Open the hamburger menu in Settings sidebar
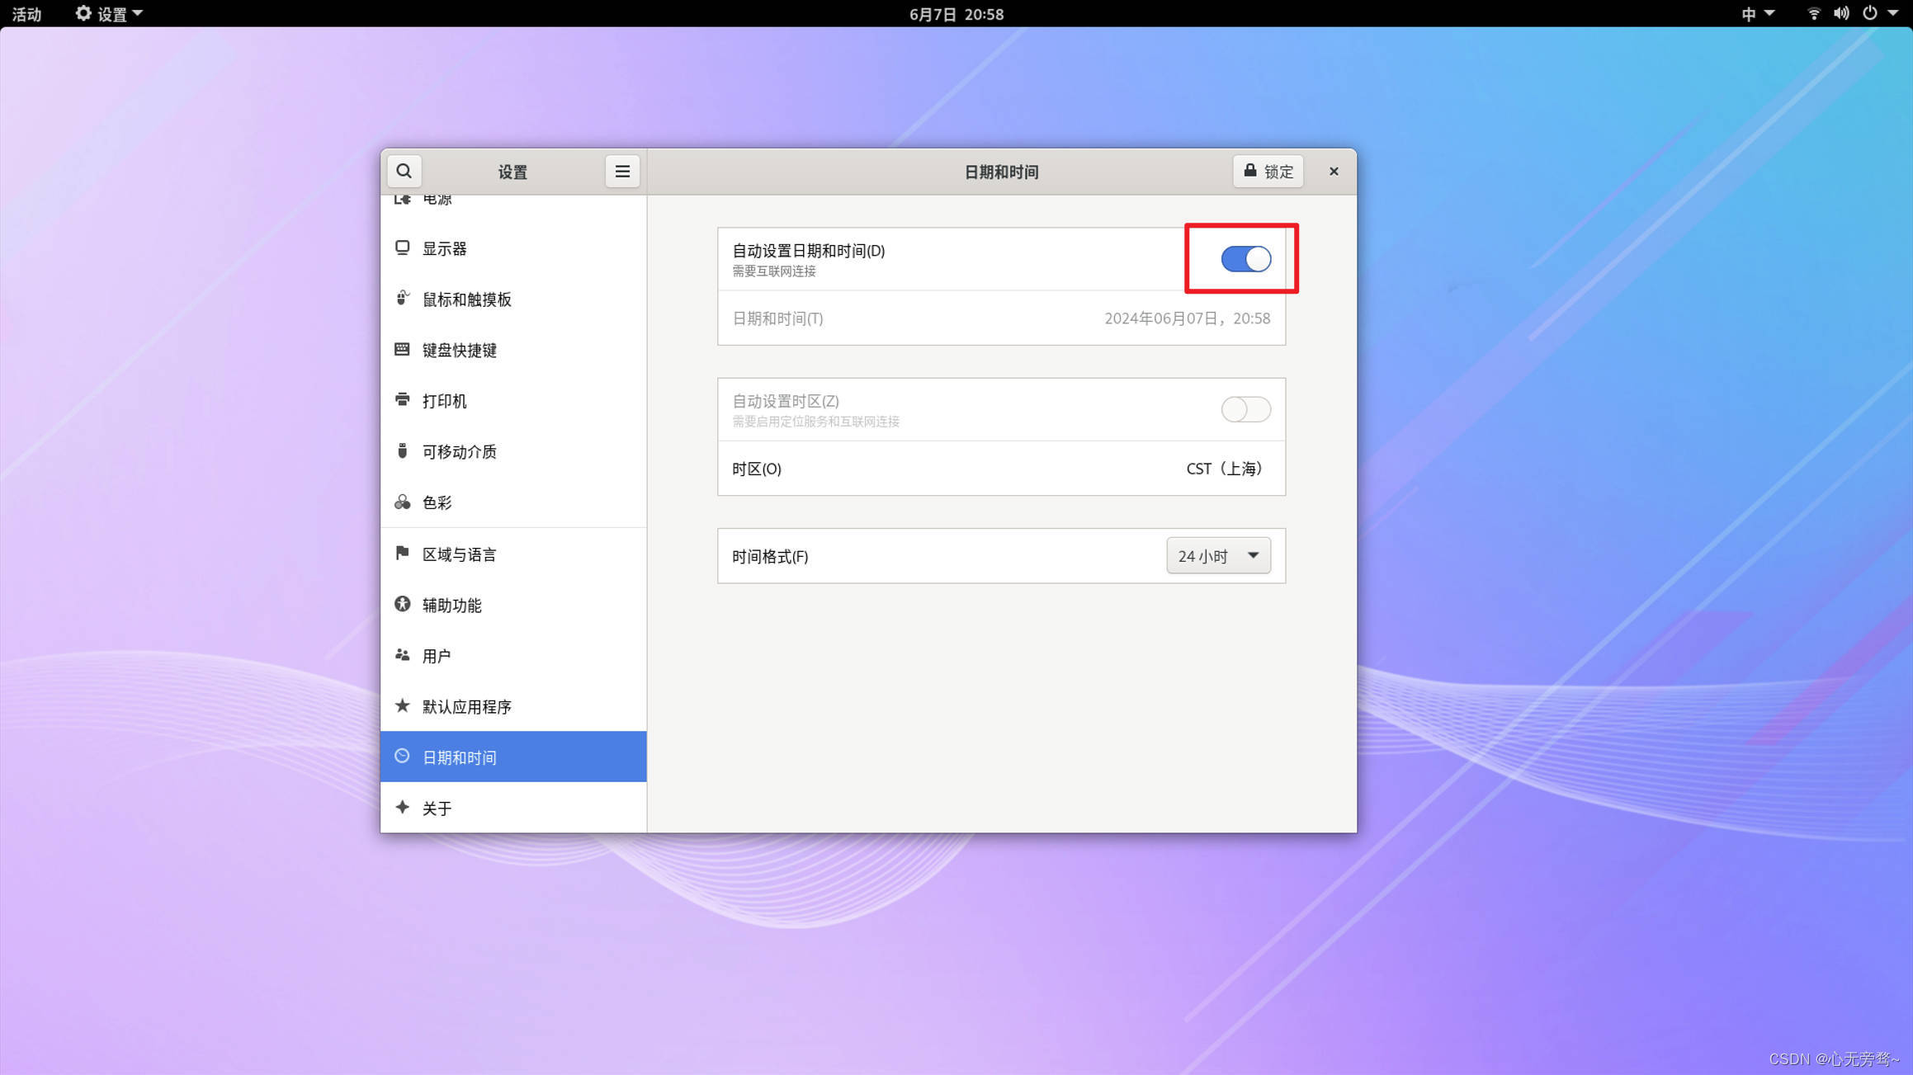This screenshot has width=1913, height=1075. [622, 171]
